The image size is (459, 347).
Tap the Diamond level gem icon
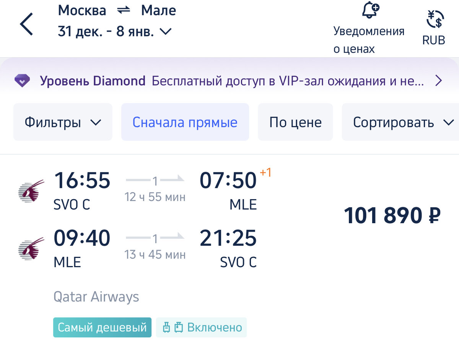coord(22,81)
